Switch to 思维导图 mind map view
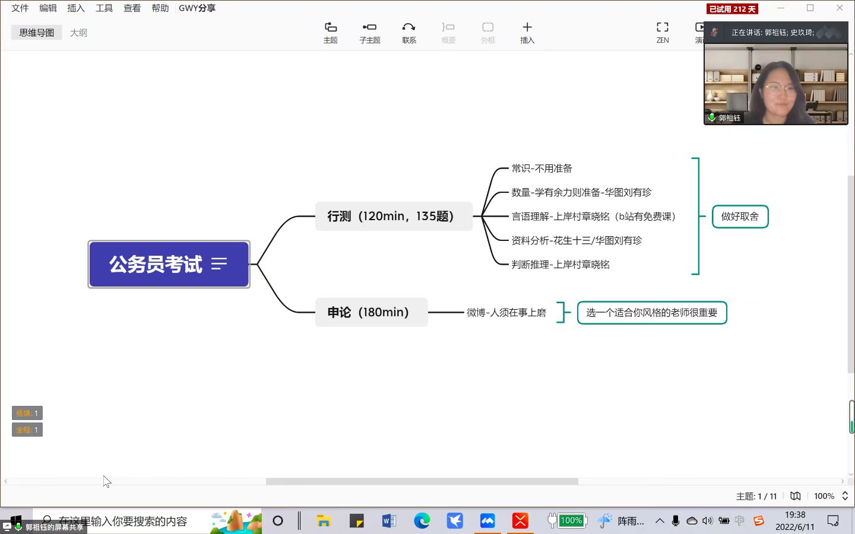Image resolution: width=855 pixels, height=534 pixels. coord(37,33)
